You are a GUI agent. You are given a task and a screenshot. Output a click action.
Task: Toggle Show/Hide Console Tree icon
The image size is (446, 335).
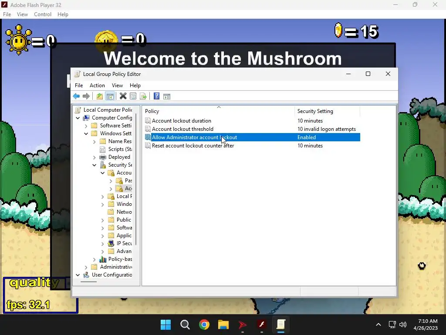coord(110,96)
